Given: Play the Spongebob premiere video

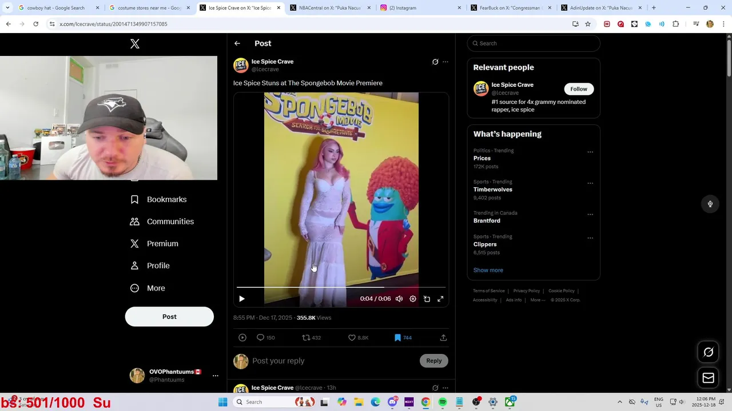Looking at the screenshot, I should coord(242,299).
